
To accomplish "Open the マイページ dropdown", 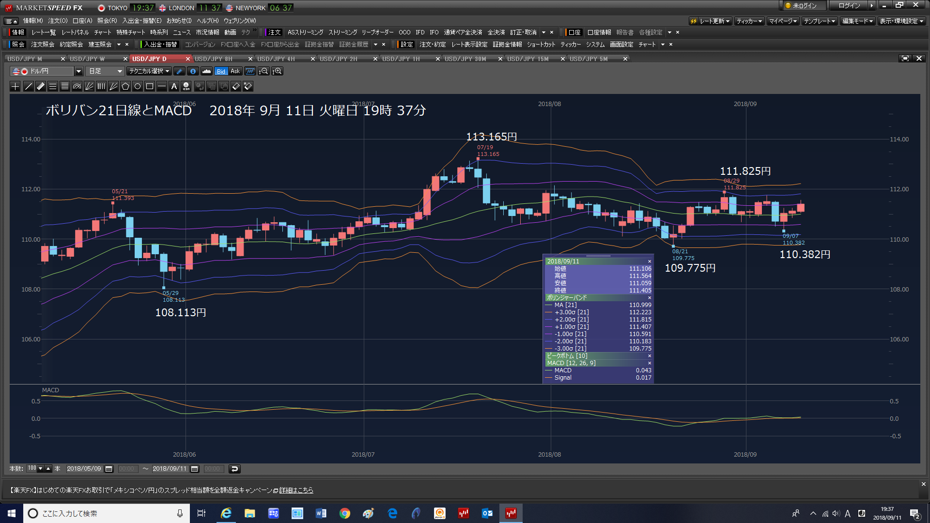I will coord(783,21).
